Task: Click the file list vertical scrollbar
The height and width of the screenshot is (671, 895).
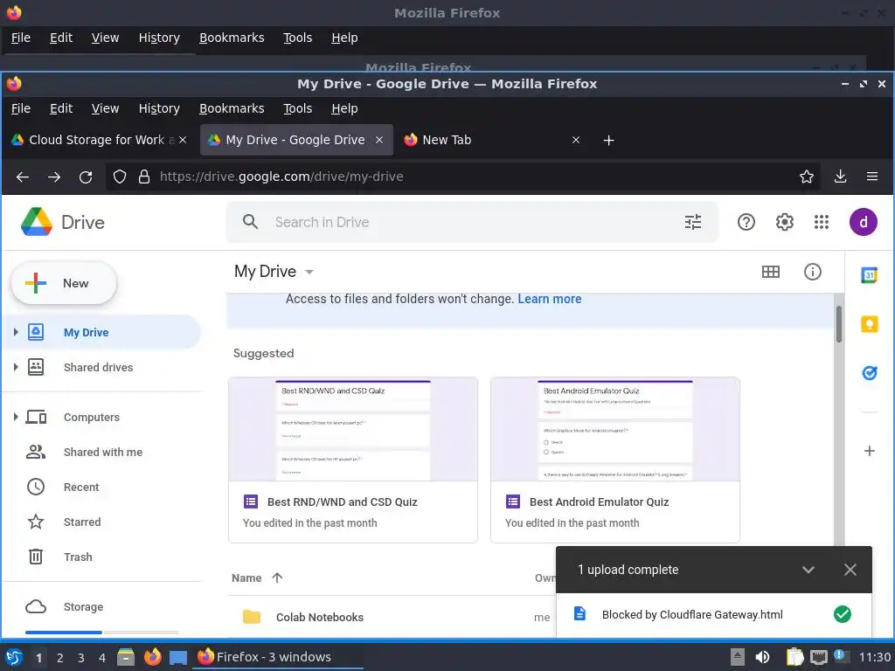Action: click(838, 324)
